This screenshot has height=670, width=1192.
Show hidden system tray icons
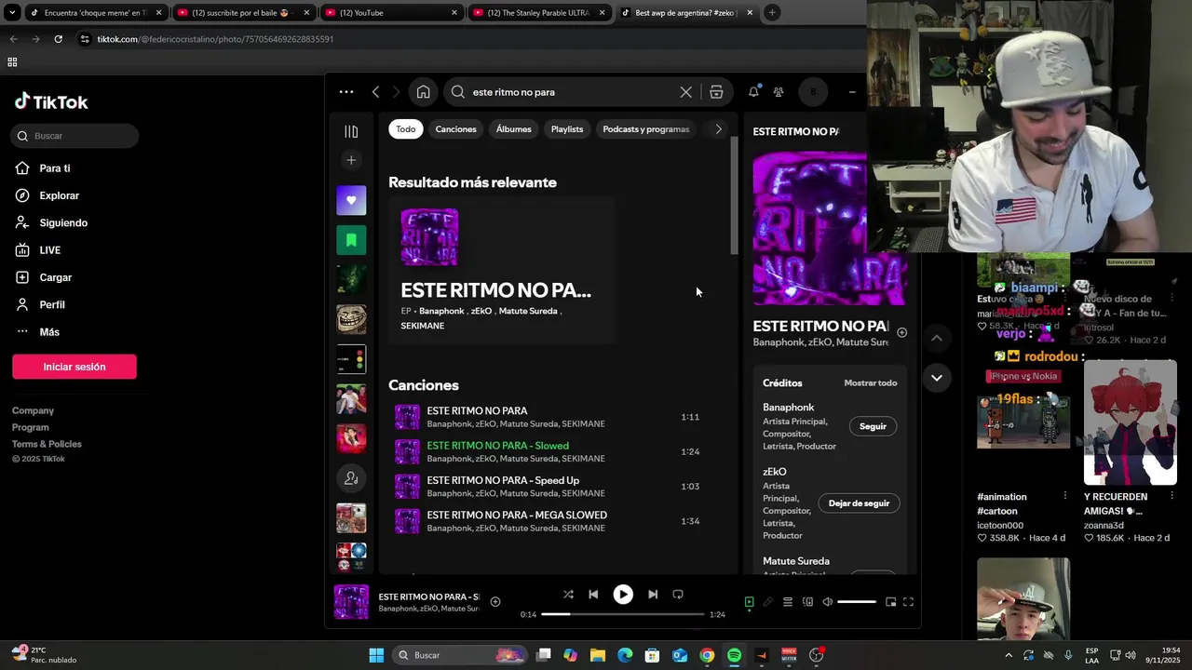point(1008,655)
